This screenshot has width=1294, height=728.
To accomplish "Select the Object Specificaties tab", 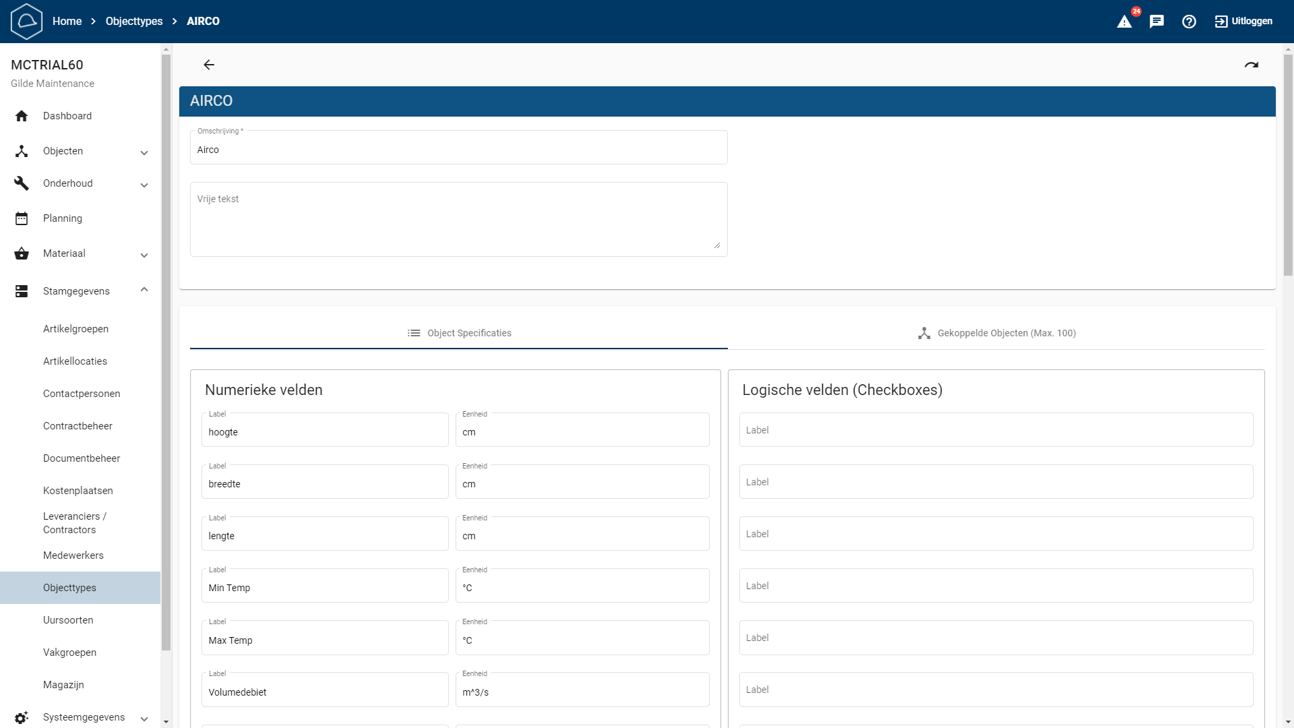I will click(459, 333).
